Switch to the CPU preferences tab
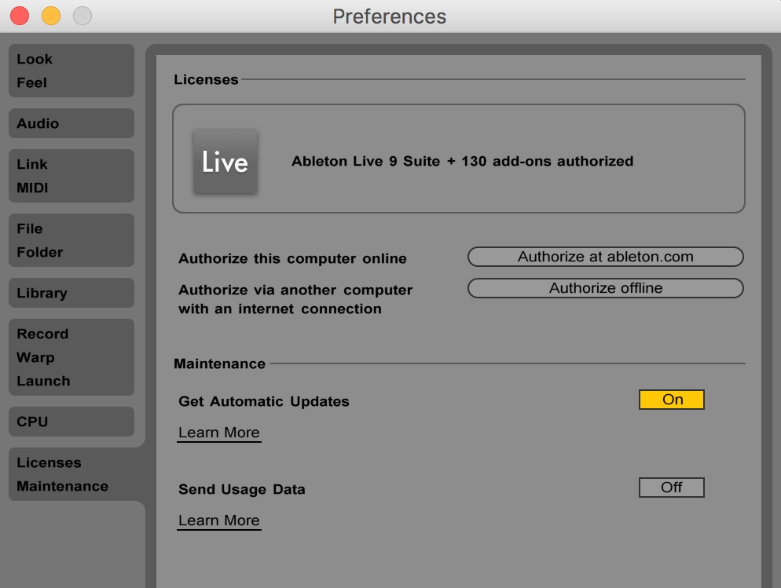The height and width of the screenshot is (588, 781). pos(71,422)
